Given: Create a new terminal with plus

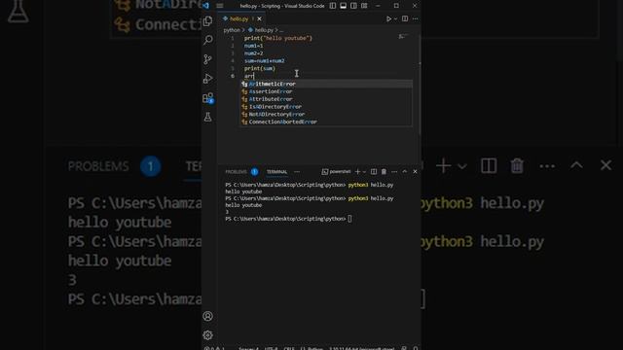Looking at the screenshot, I should pos(357,171).
